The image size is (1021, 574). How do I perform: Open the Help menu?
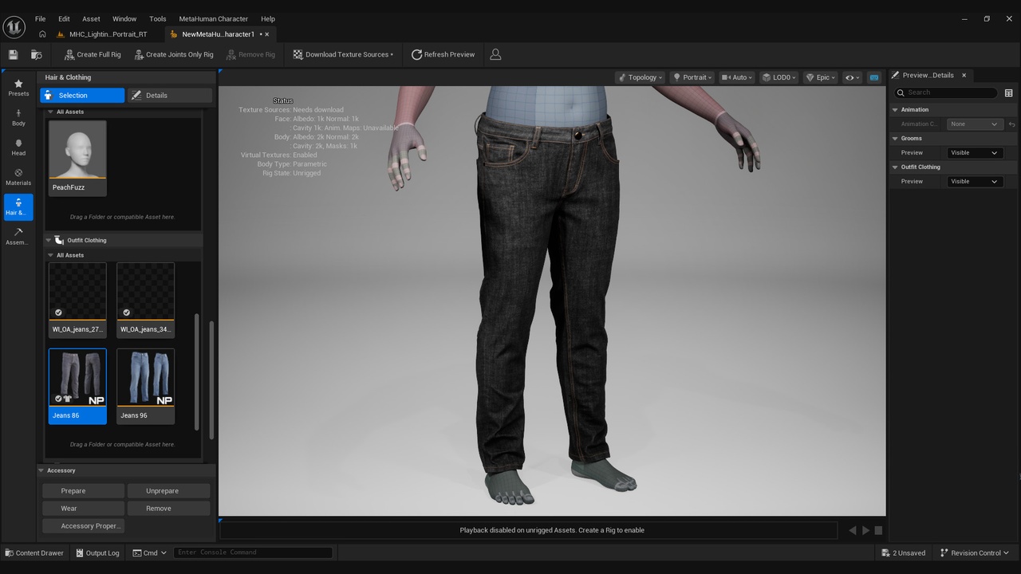click(268, 18)
